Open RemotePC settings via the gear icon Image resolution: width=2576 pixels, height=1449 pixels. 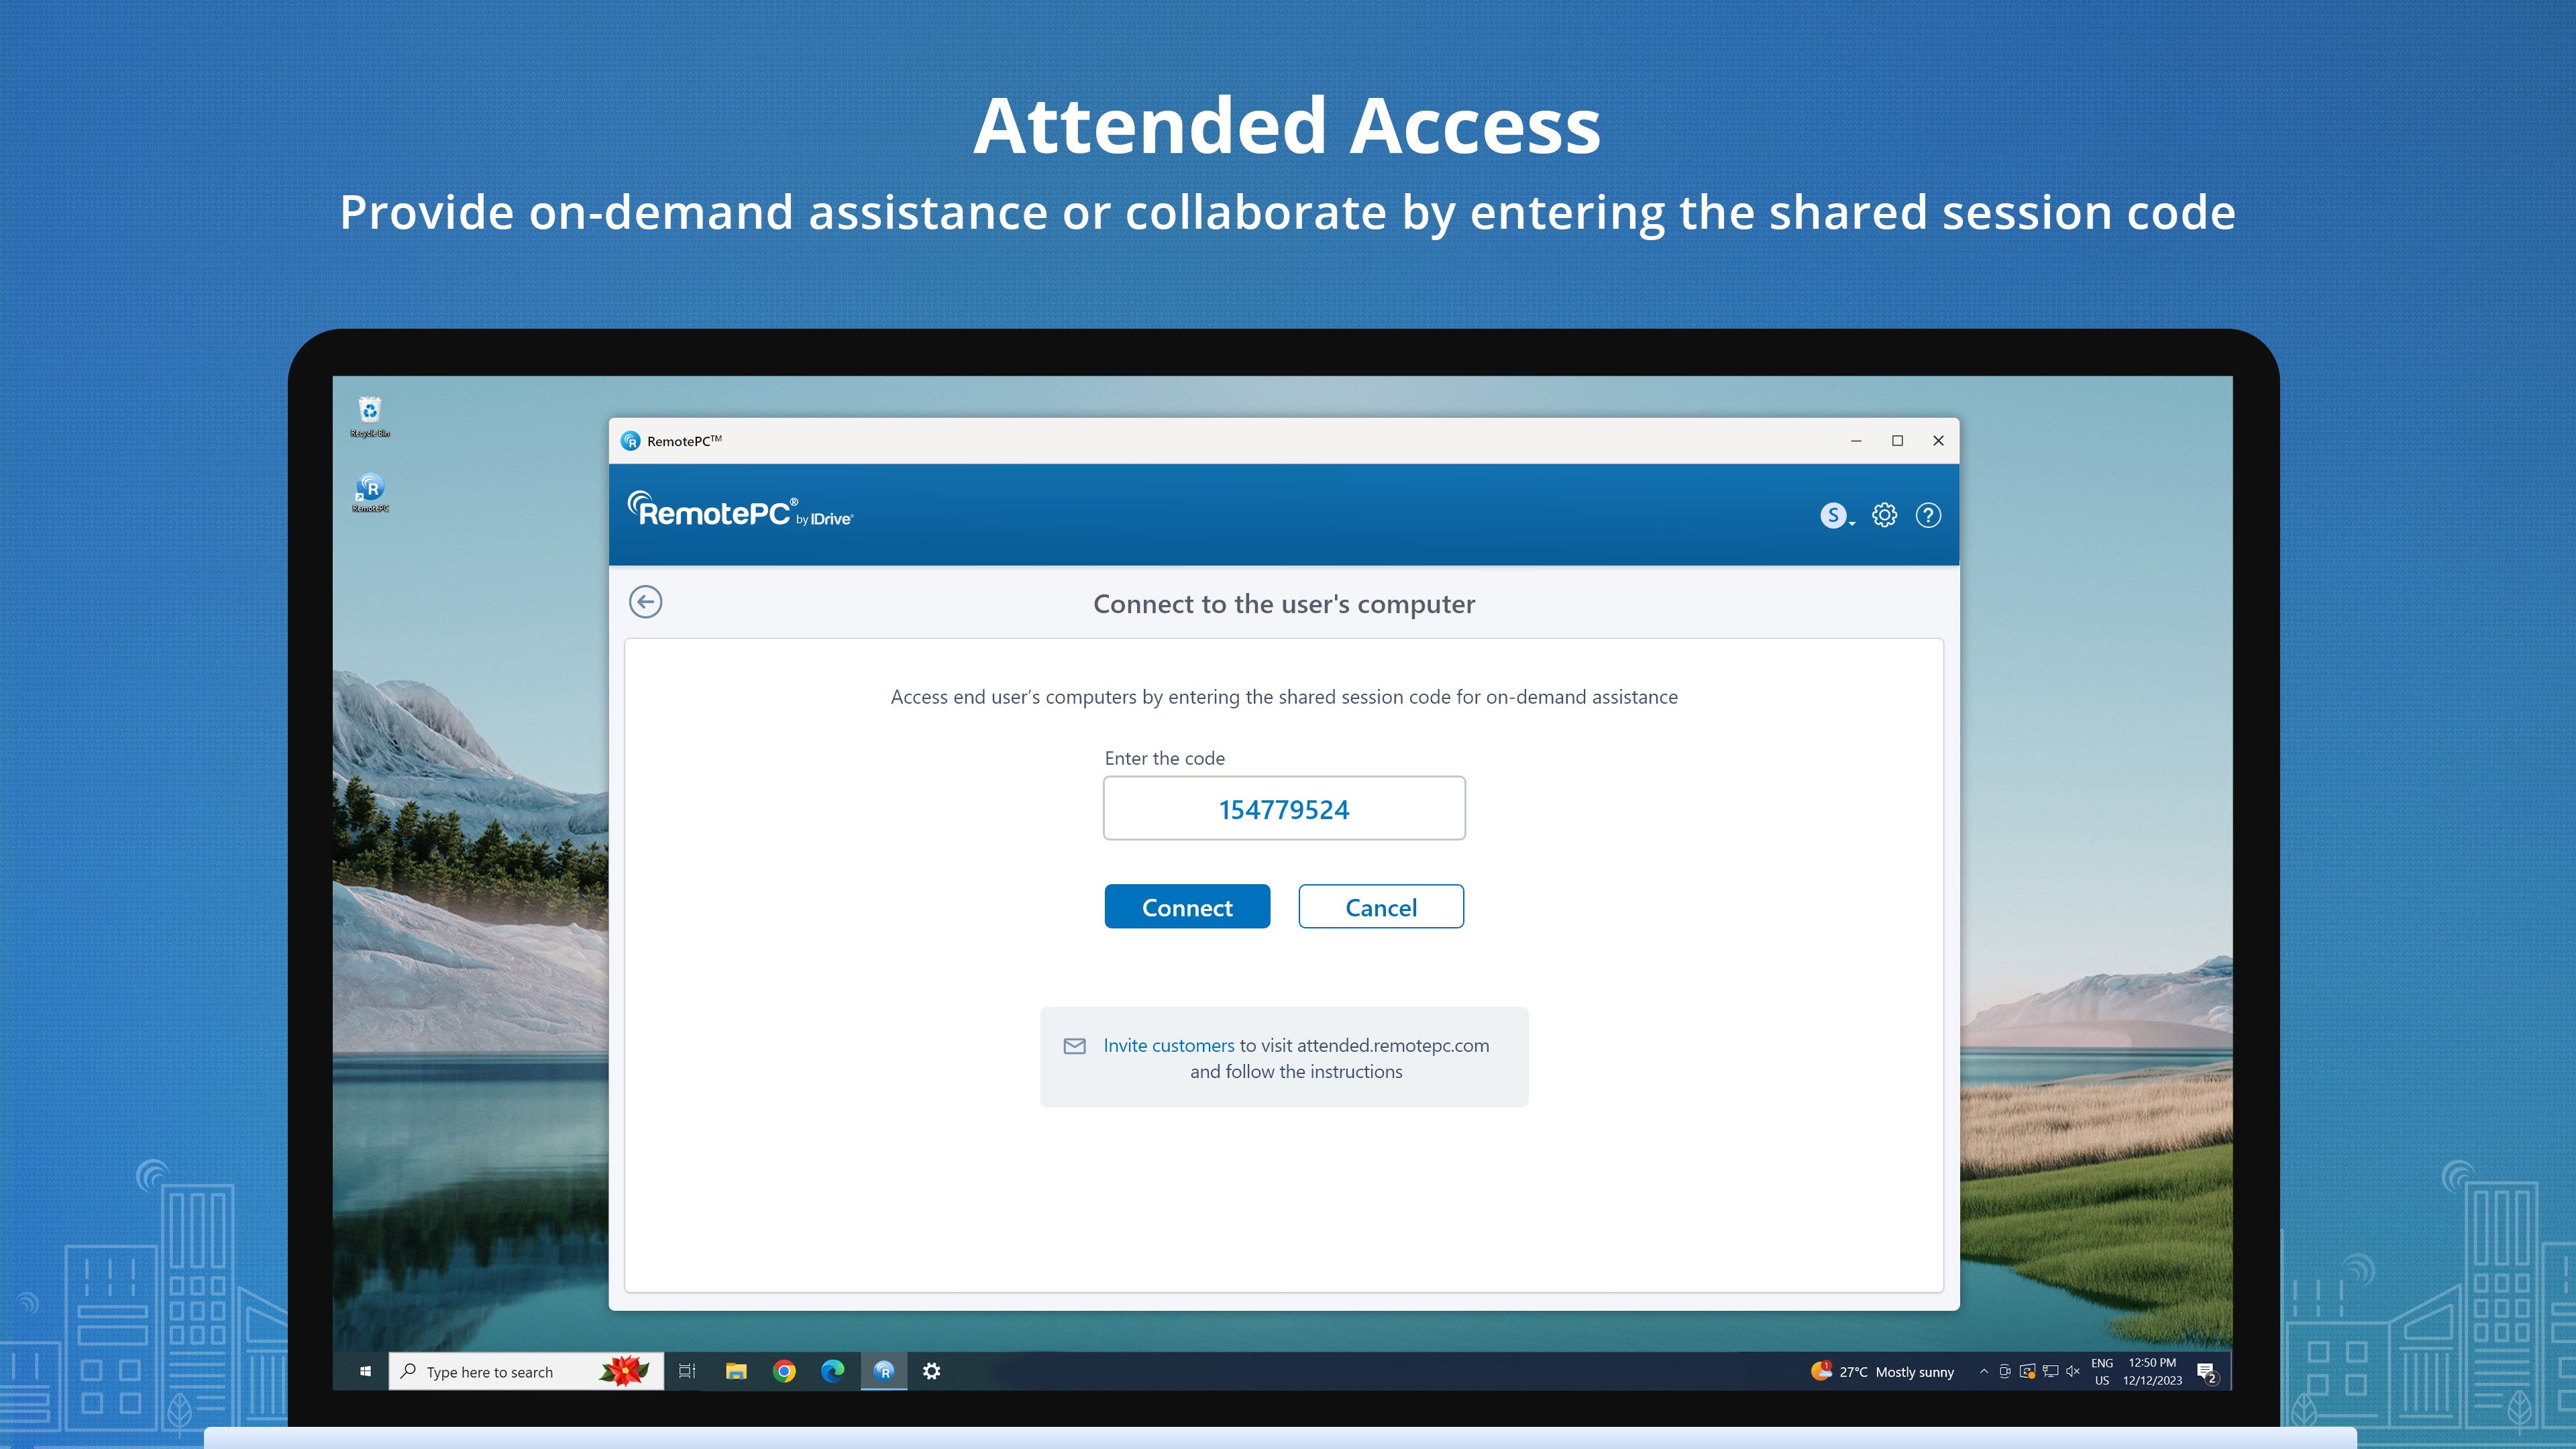1884,515
